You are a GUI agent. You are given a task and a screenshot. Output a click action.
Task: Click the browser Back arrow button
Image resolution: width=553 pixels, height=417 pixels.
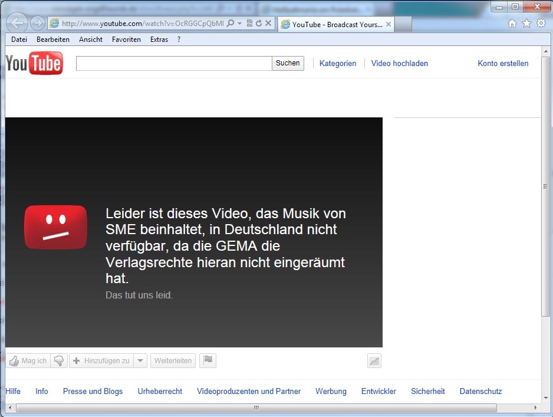pyautogui.click(x=17, y=23)
